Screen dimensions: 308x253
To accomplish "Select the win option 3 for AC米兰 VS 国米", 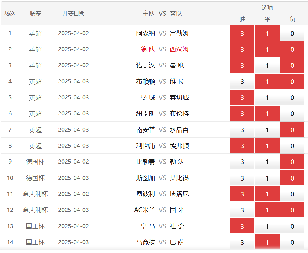I will point(242,210).
